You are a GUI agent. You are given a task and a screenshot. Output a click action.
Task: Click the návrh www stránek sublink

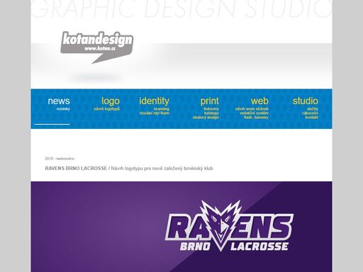[252, 109]
